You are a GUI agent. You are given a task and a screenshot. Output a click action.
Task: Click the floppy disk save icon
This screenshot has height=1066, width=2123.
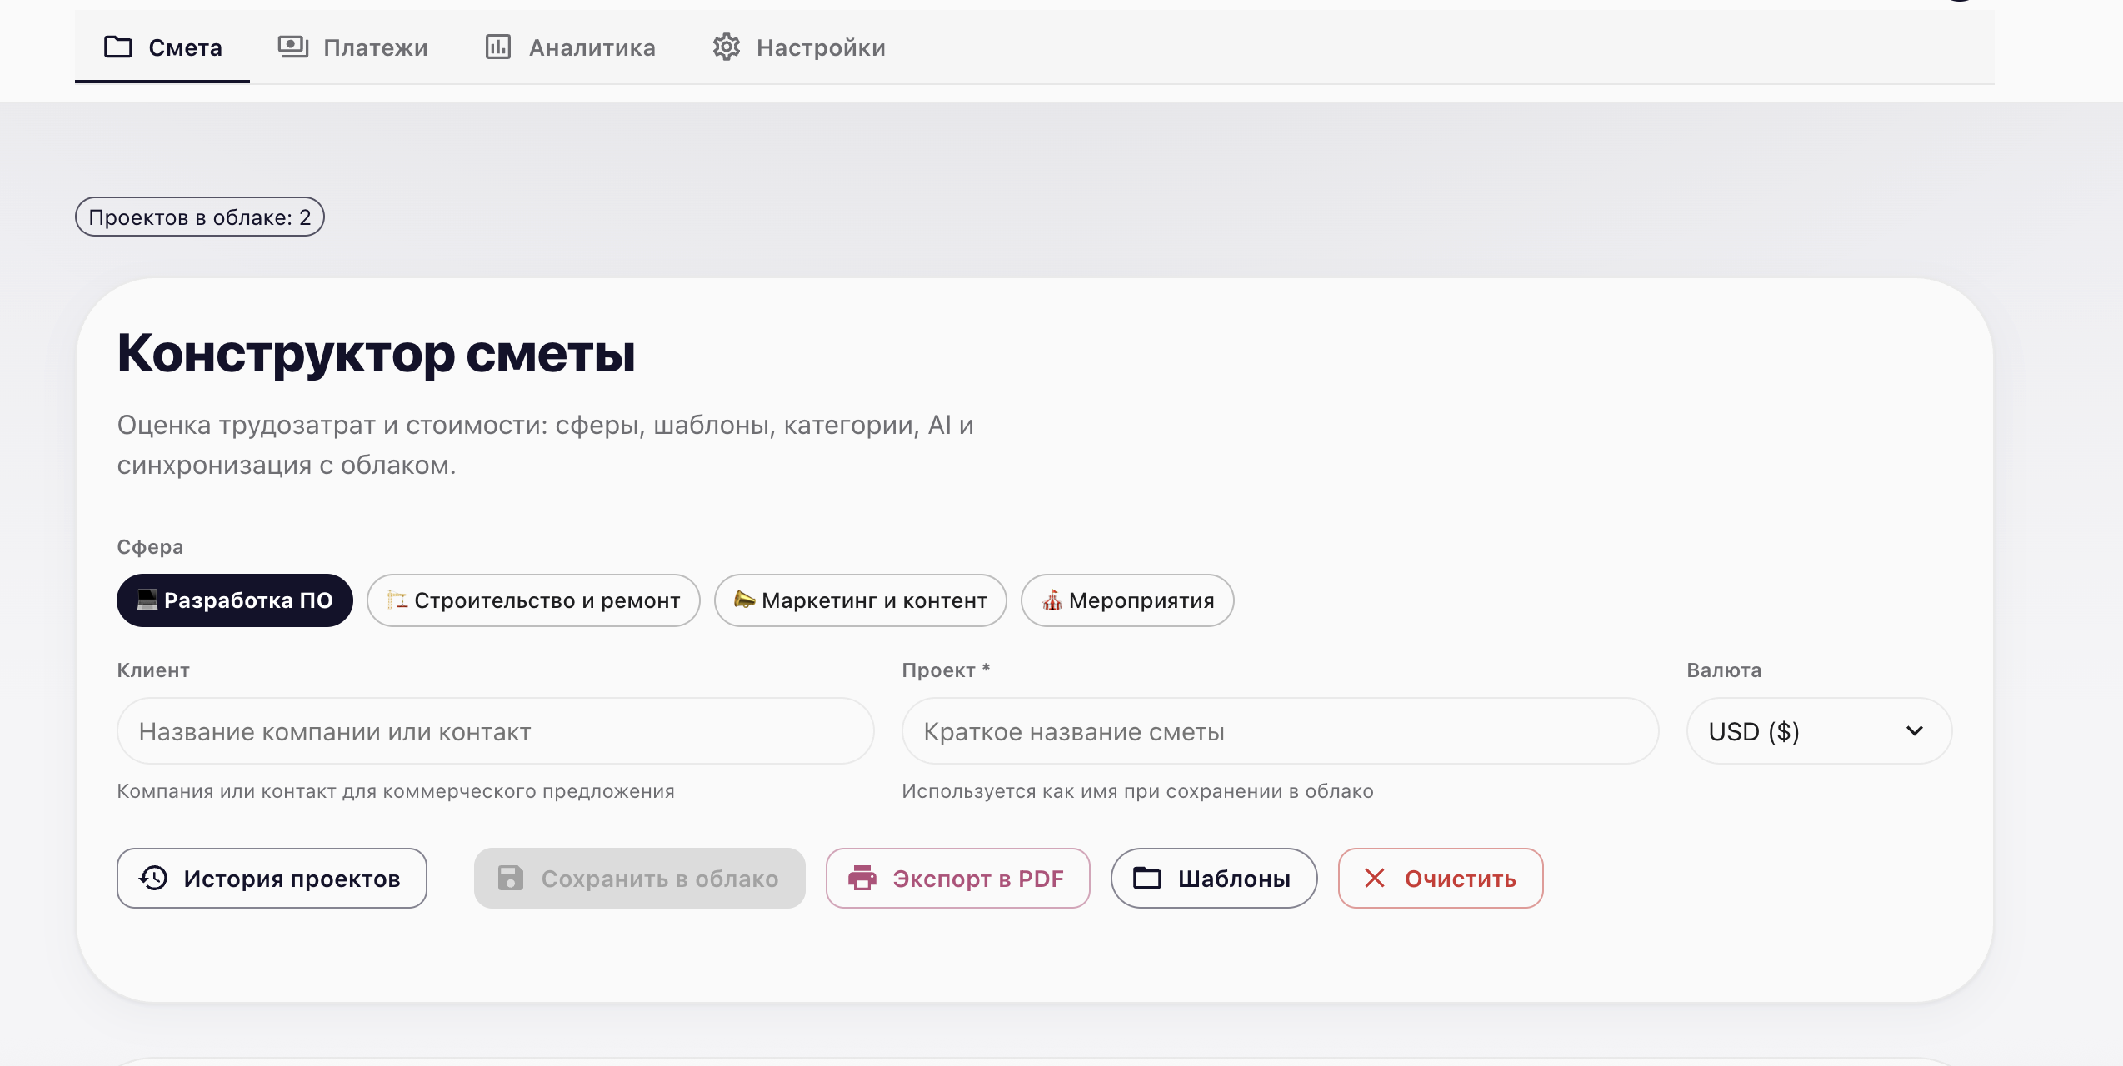pos(511,878)
